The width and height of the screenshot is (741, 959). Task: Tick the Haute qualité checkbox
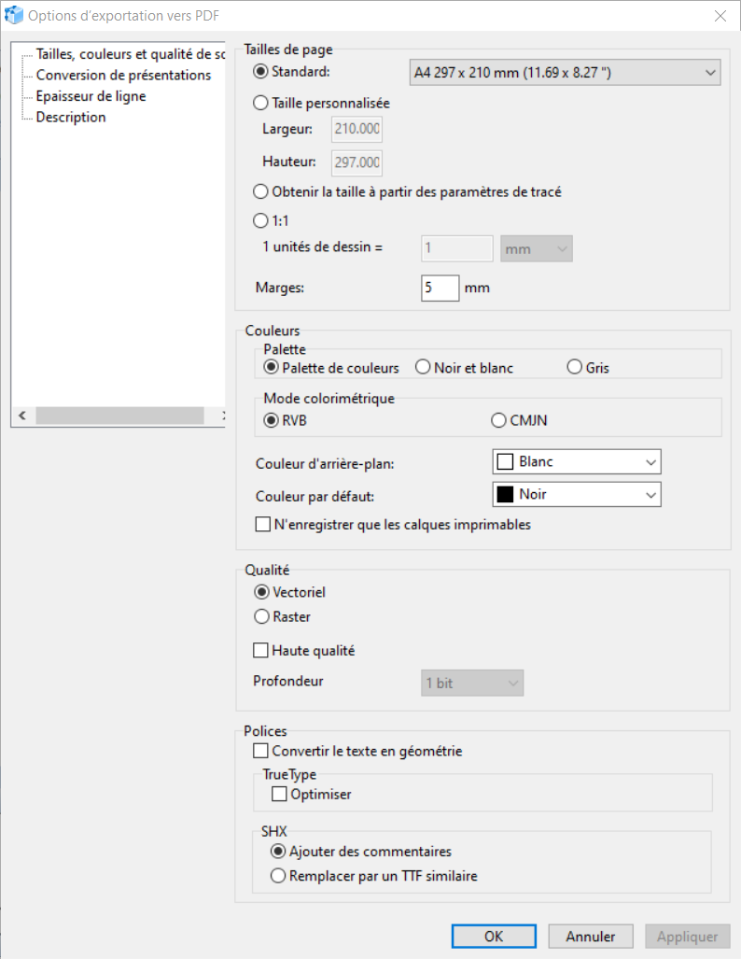coord(261,650)
